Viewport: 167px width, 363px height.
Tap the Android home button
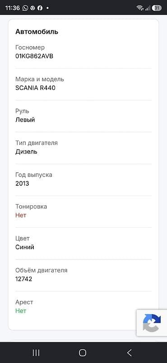[82, 353]
